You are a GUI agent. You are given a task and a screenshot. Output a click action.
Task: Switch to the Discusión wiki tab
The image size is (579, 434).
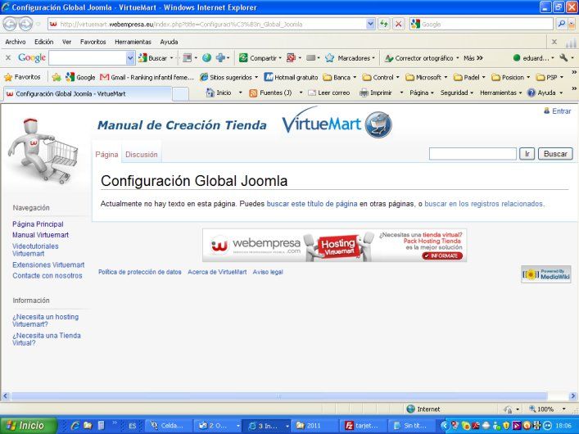[x=142, y=155]
